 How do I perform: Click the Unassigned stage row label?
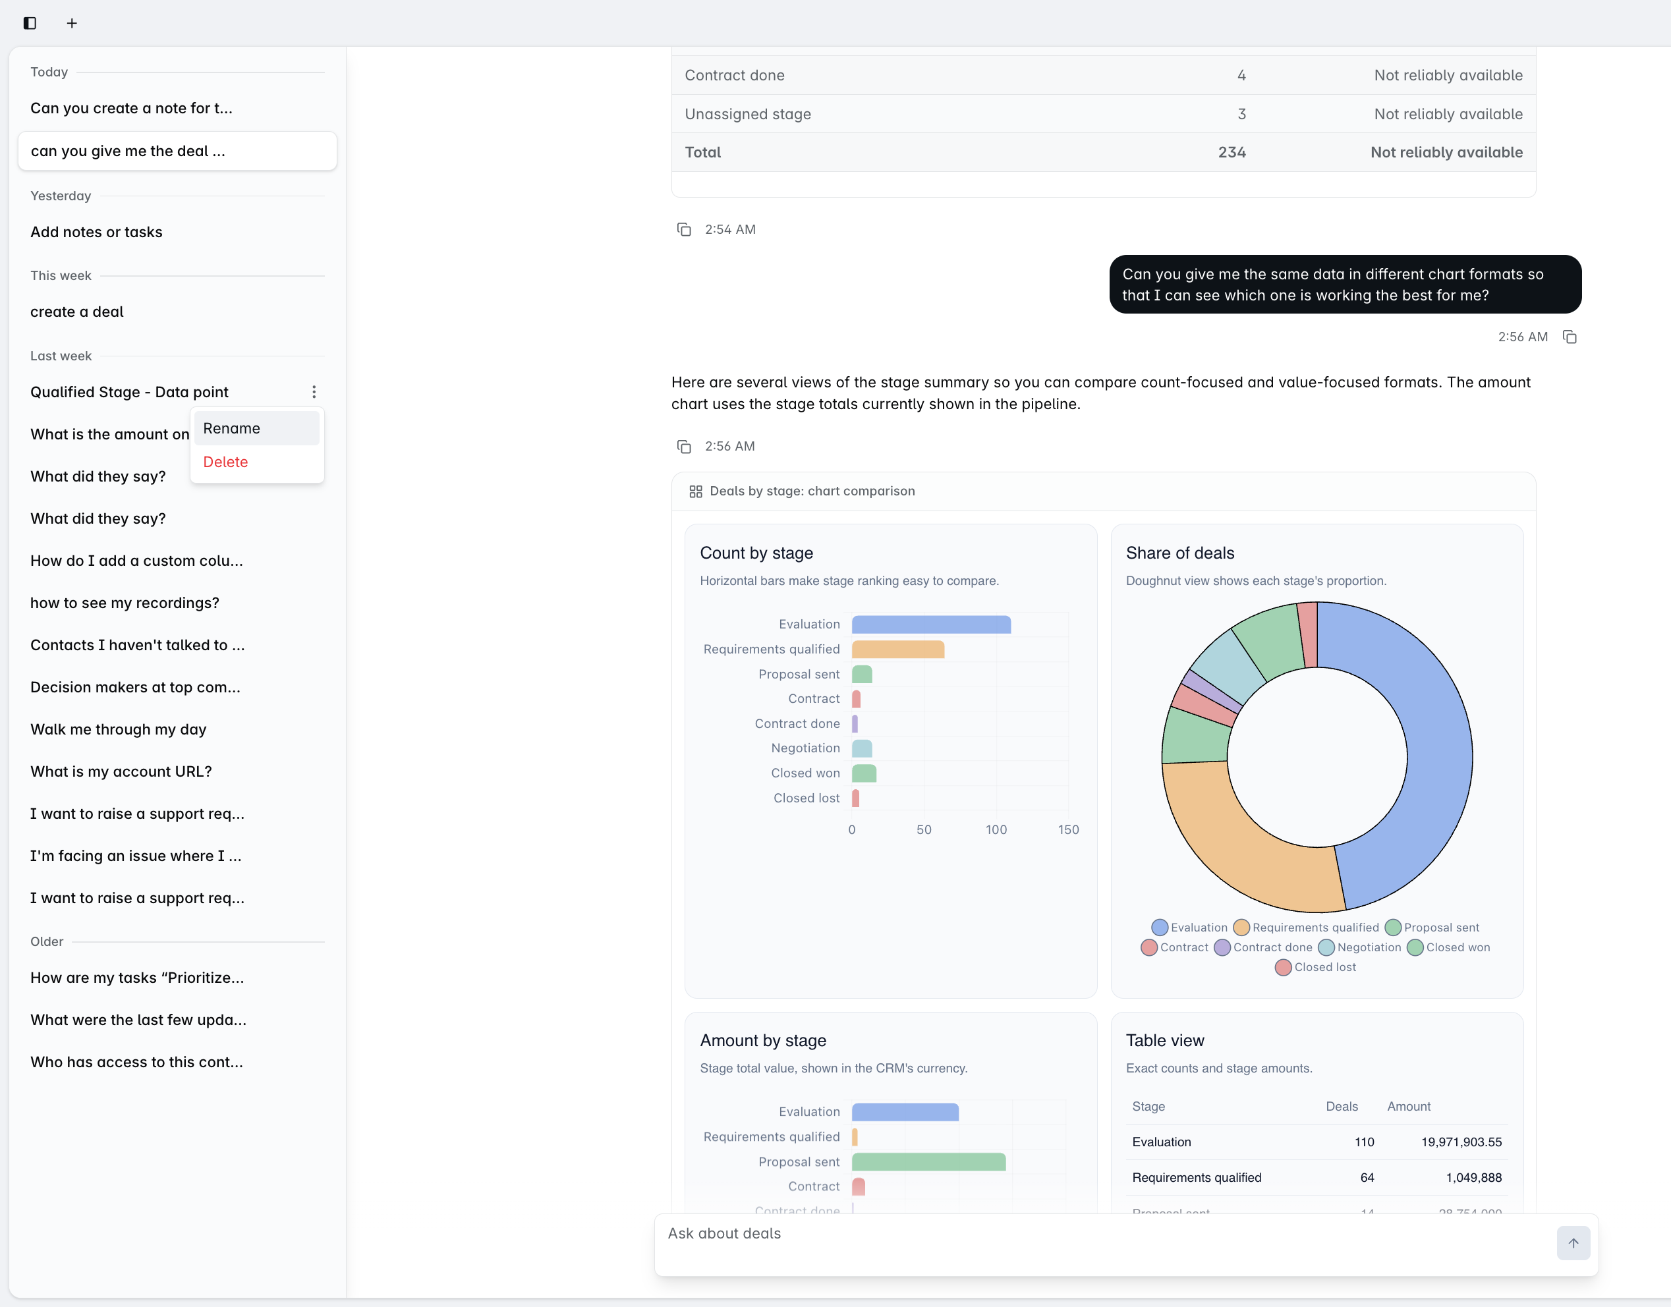coord(748,114)
